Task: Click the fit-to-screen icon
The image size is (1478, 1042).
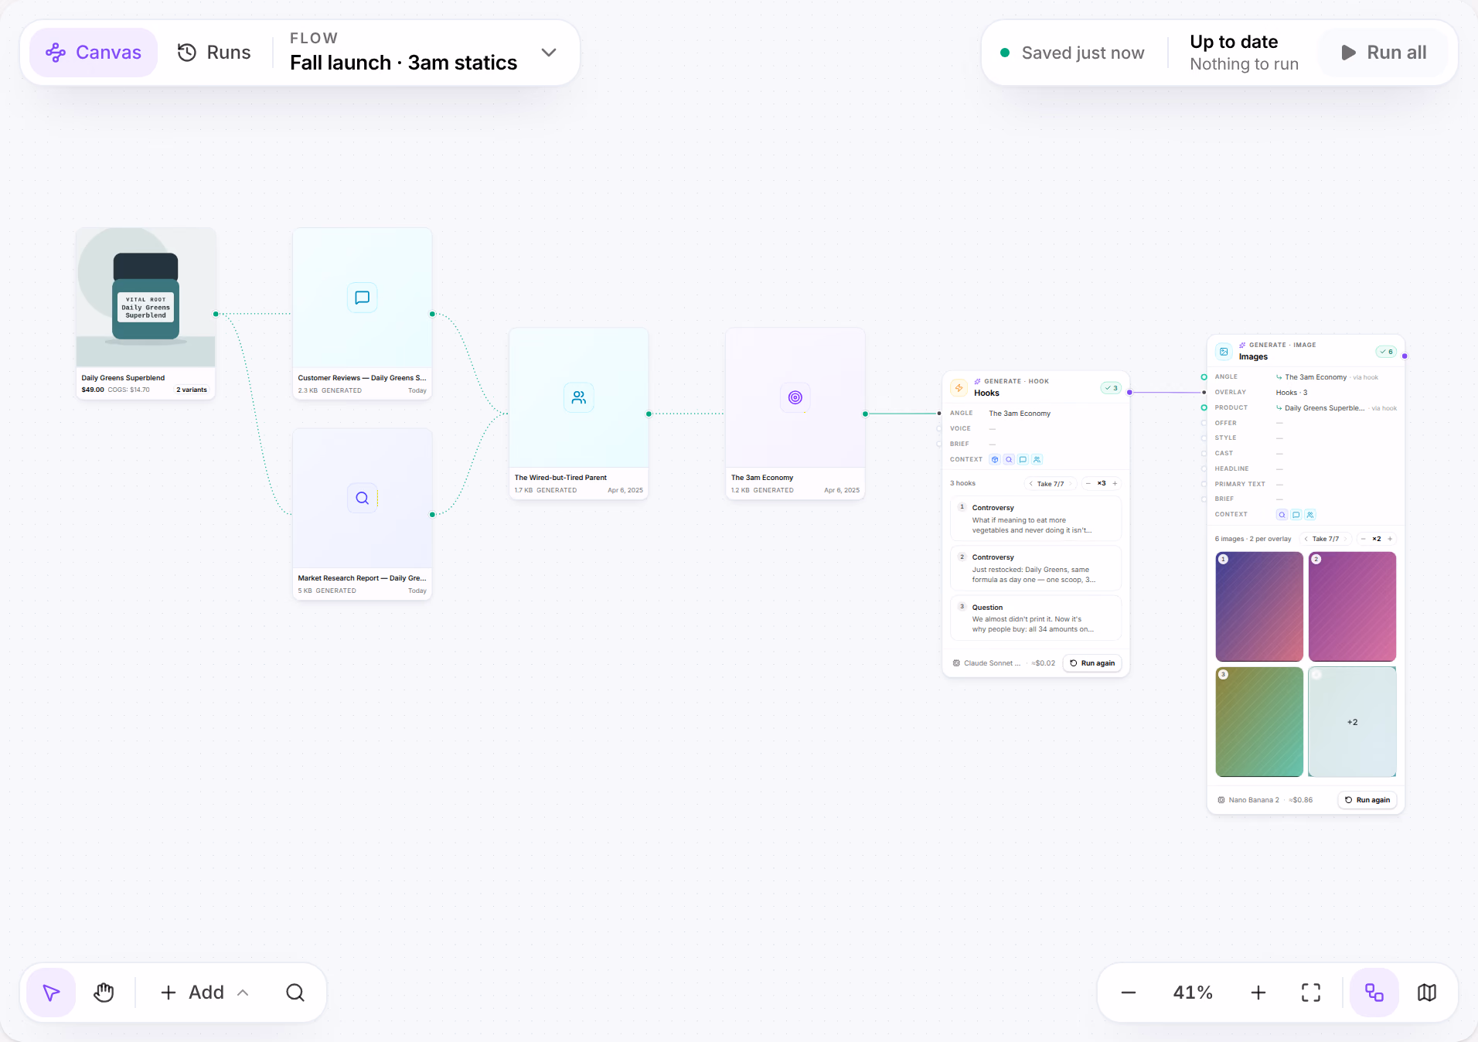Action: pos(1311,993)
